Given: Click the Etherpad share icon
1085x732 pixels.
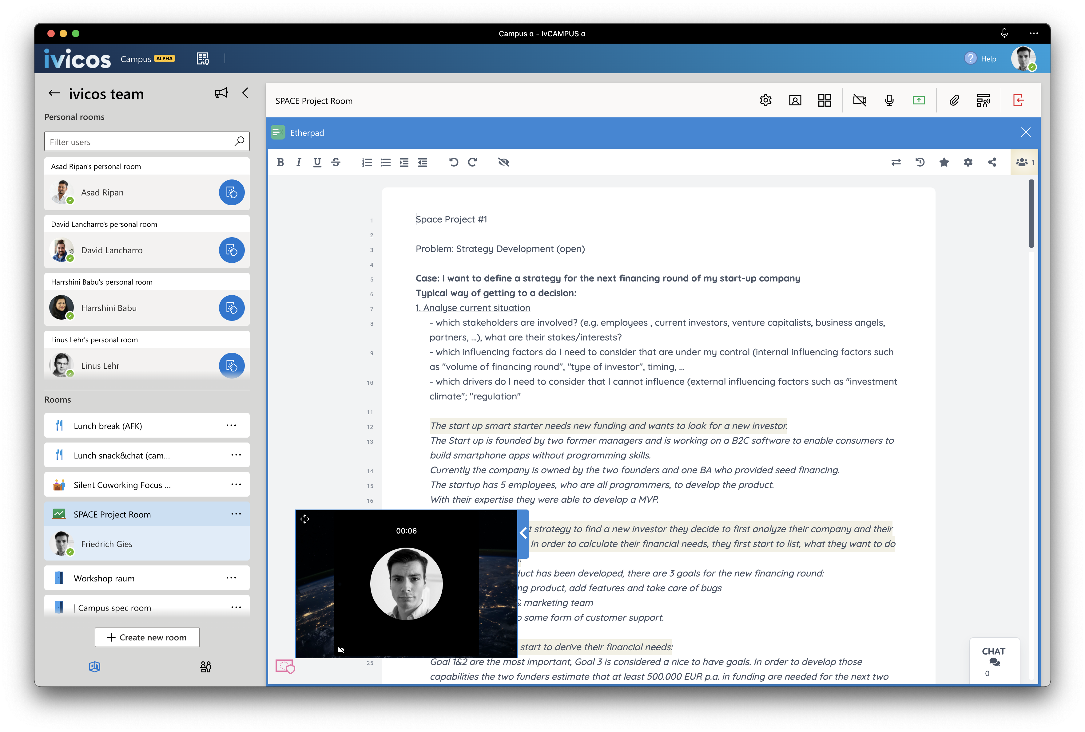Looking at the screenshot, I should [992, 162].
